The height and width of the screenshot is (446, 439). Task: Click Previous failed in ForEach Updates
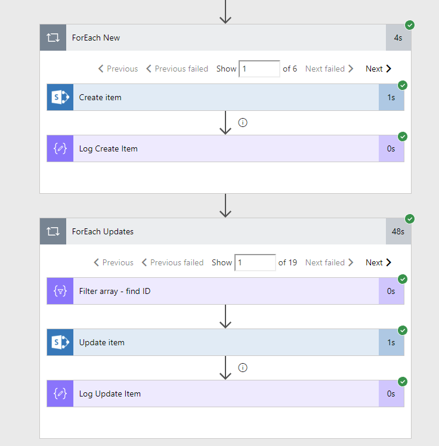point(172,262)
